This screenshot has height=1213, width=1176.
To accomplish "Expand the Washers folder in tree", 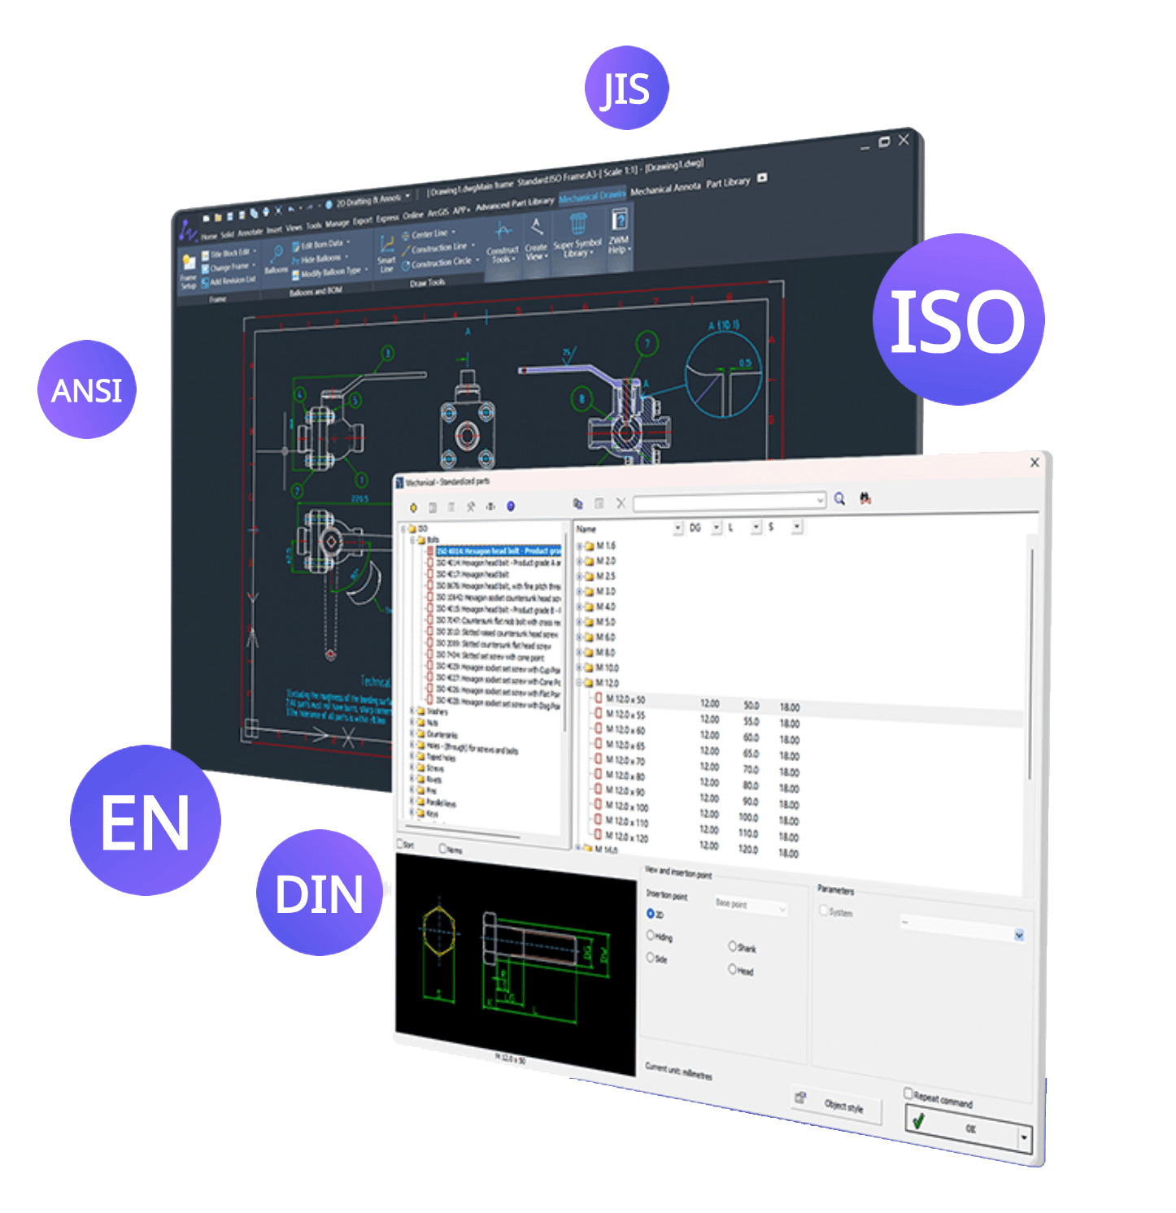I will [412, 711].
